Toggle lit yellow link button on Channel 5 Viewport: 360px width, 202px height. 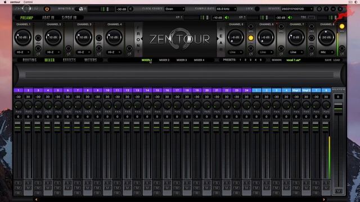[251, 38]
